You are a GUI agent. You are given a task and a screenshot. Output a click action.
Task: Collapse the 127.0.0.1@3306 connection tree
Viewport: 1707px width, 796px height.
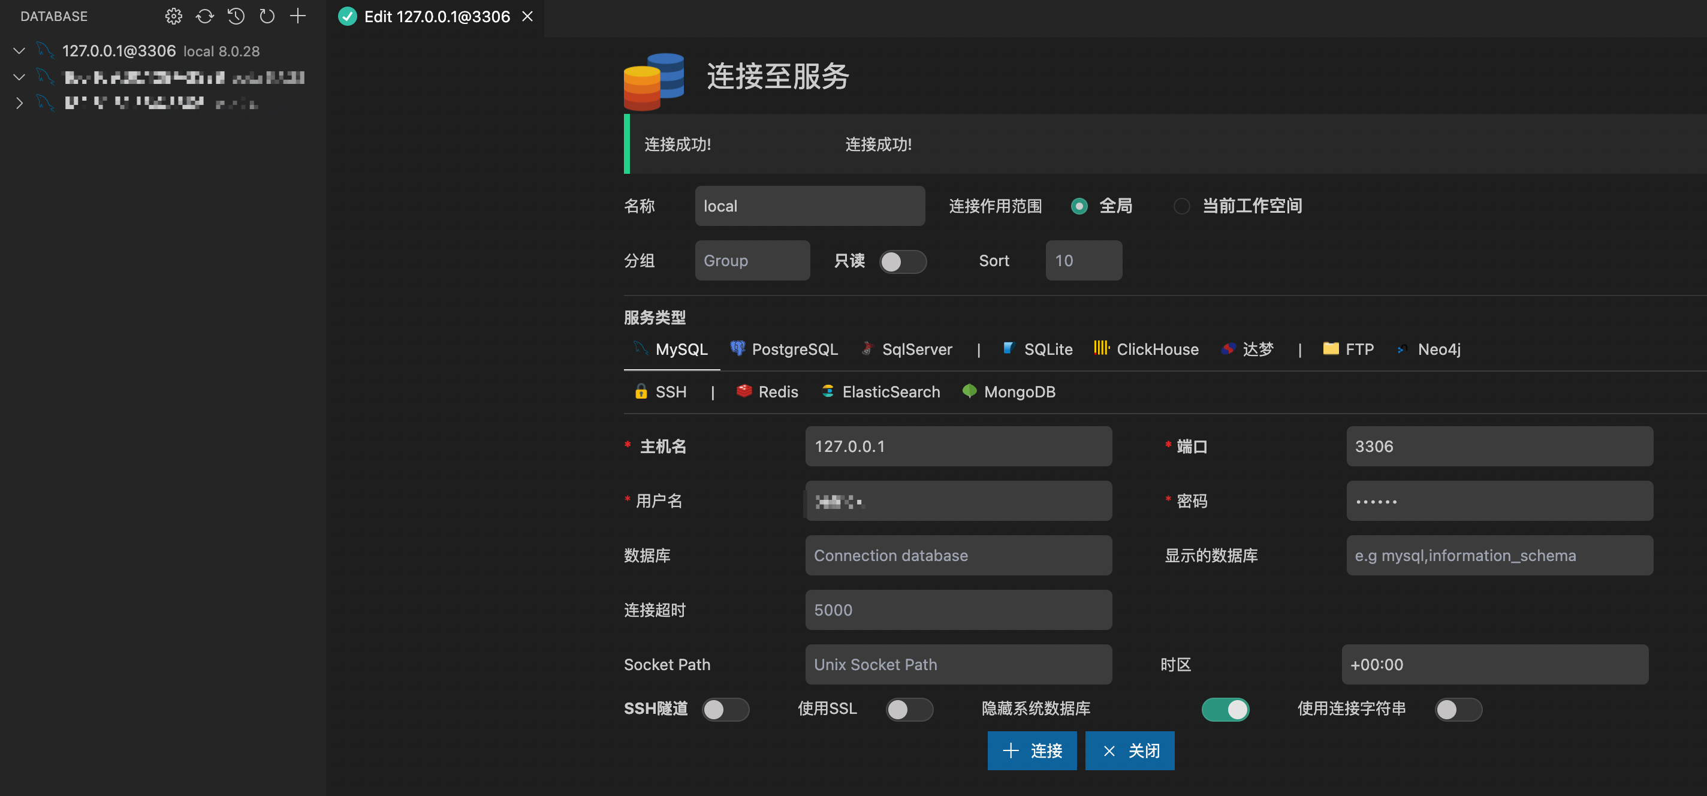click(19, 50)
